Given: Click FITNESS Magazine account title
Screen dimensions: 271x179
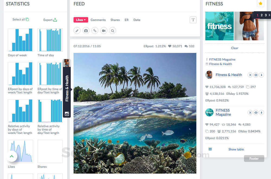Looking at the screenshot, I should [x=223, y=112].
